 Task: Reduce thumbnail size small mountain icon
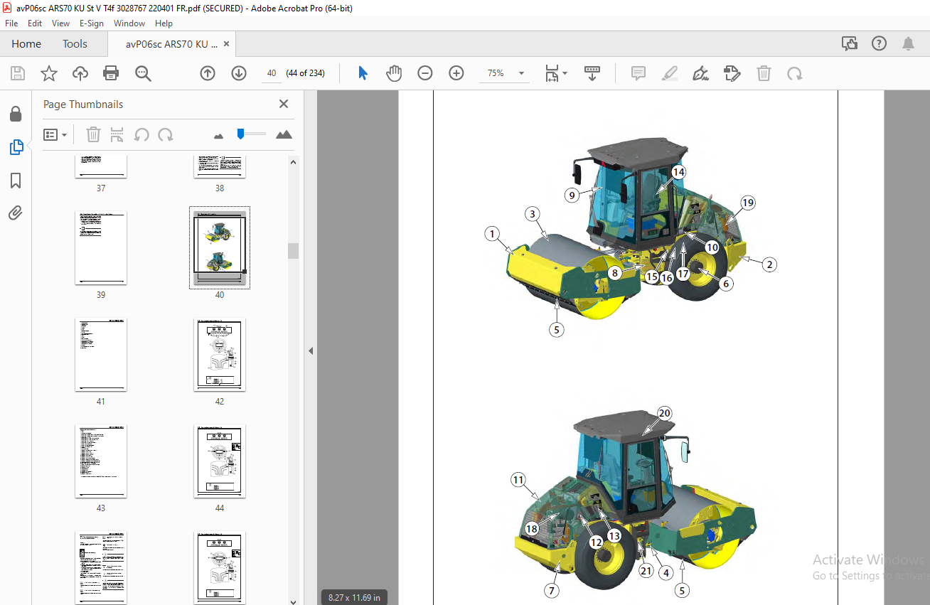(x=218, y=135)
